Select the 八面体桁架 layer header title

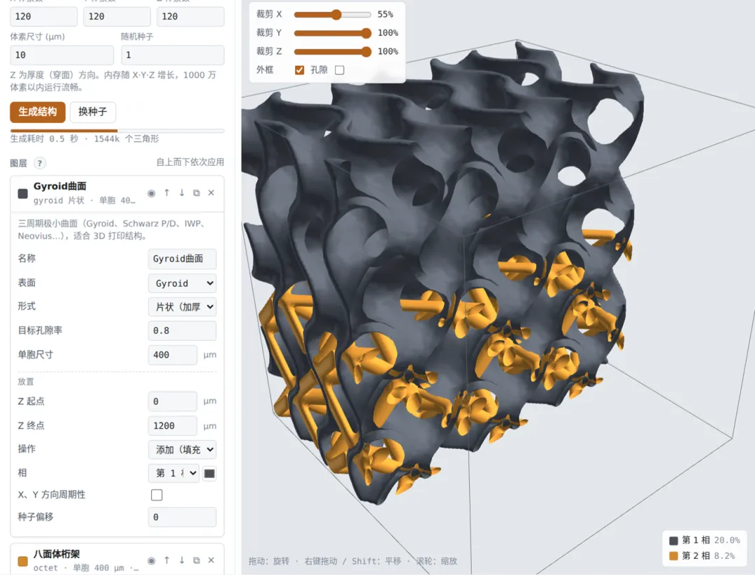[57, 554]
